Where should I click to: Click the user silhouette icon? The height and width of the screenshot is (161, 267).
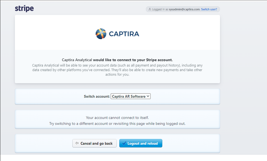[x=150, y=9]
